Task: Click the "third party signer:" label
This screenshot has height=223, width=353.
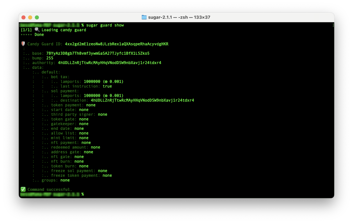Action: click(73, 114)
